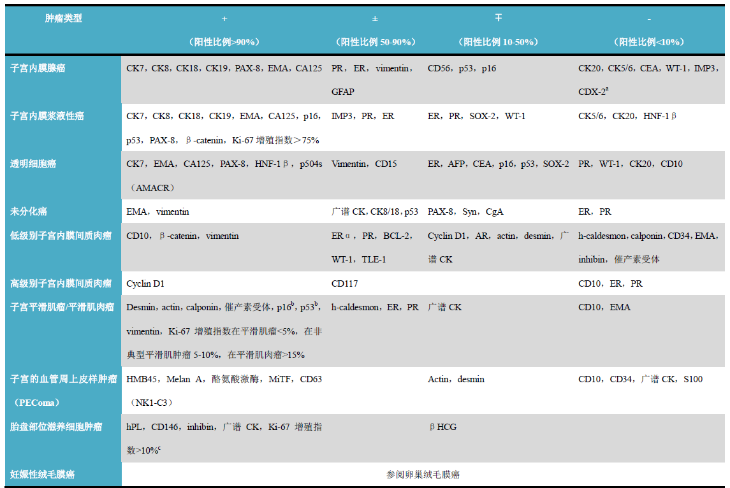Click the cell 广谱 CK, CK8/18, p53
730x488 pixels.
[x=375, y=212]
